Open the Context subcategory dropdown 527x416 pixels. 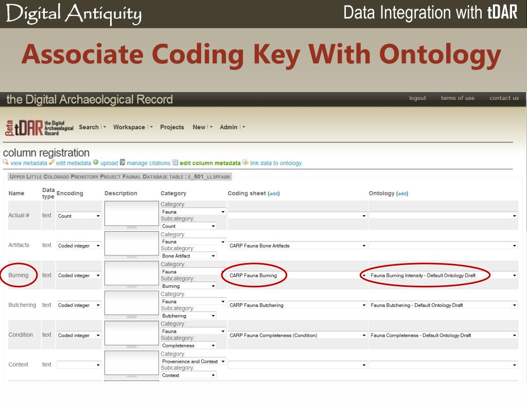click(x=188, y=375)
